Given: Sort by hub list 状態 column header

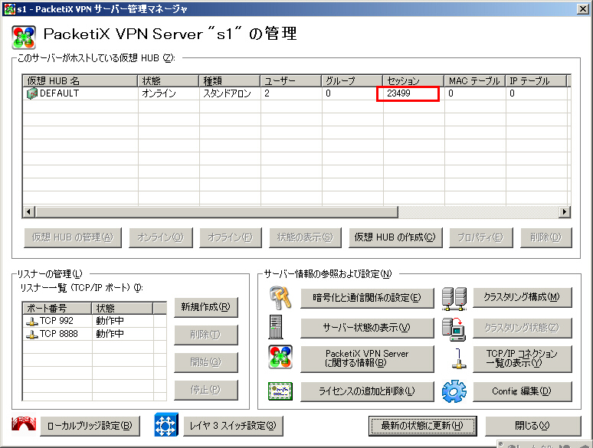Looking at the screenshot, I should pos(168,80).
